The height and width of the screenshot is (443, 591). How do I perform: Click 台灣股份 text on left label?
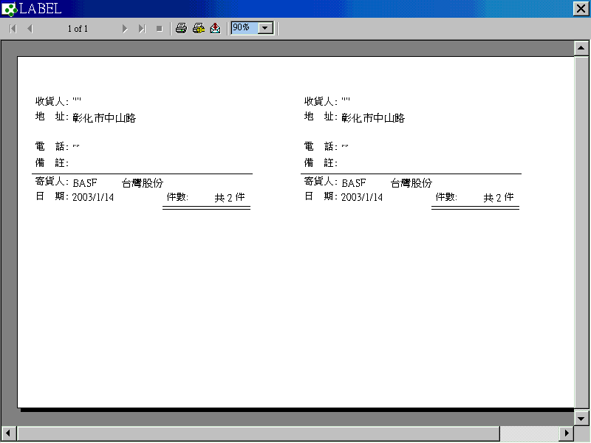pyautogui.click(x=143, y=183)
